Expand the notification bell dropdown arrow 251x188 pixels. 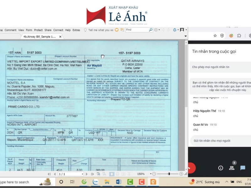pos(178,30)
